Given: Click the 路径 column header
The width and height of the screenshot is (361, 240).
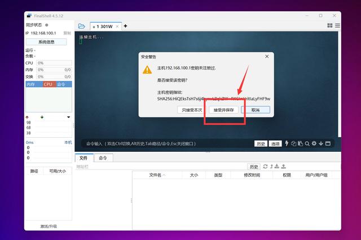Looking at the screenshot, I should click(34, 171).
